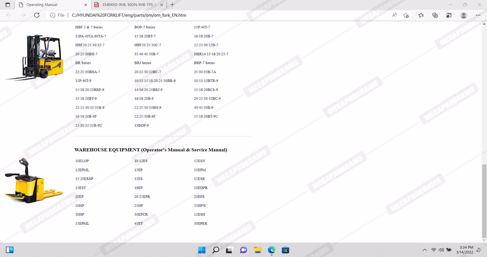Open the 22/25/30/32/35B-9 manual link
Screen dimensions: 487x257
tap(90, 108)
